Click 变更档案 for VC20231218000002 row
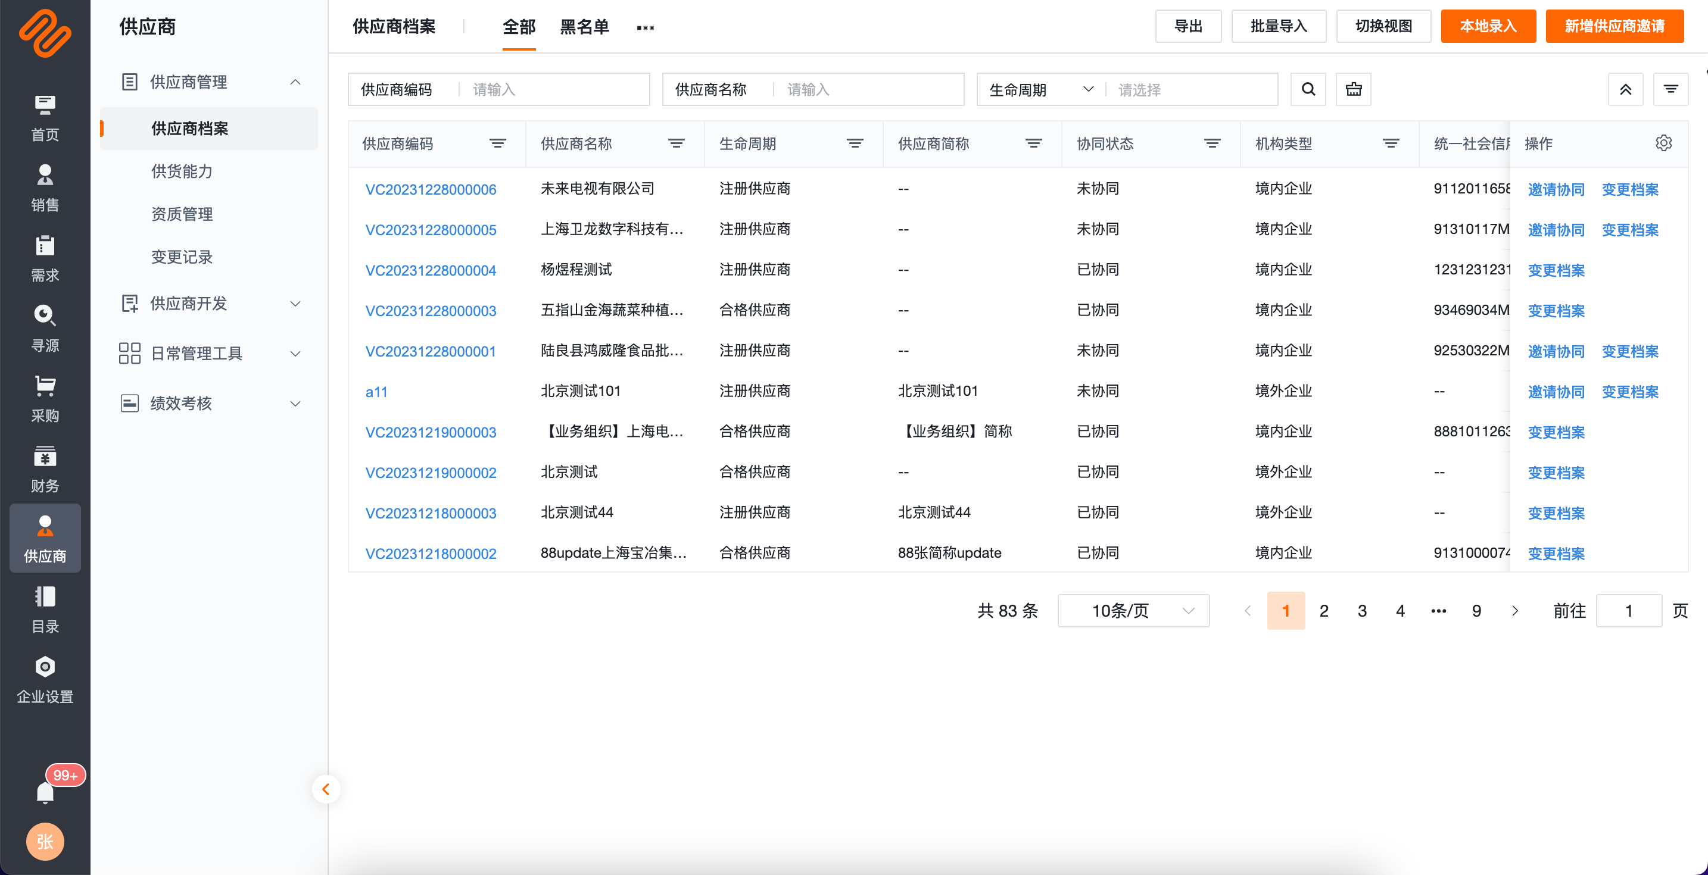 [1556, 554]
